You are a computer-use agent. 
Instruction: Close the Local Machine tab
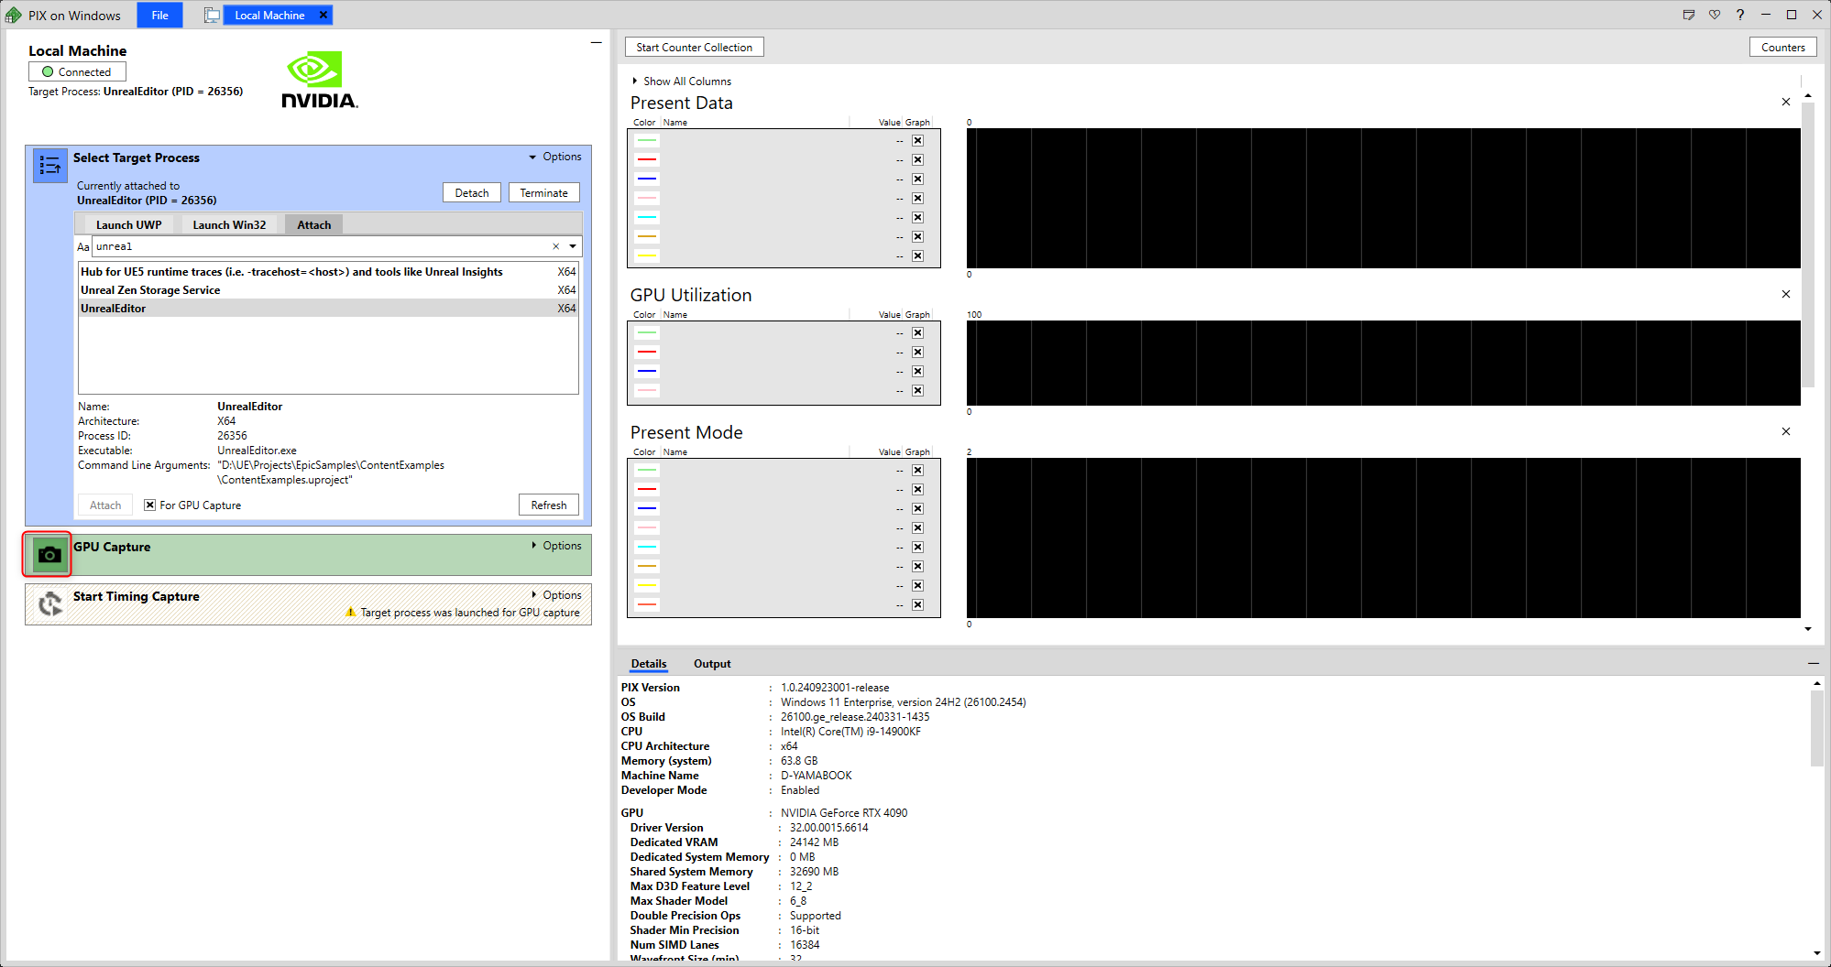(x=323, y=15)
